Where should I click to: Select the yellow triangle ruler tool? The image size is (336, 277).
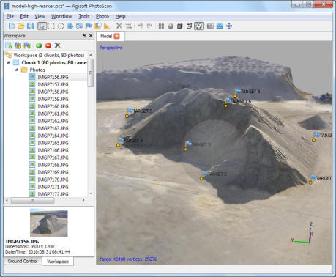coord(107,26)
